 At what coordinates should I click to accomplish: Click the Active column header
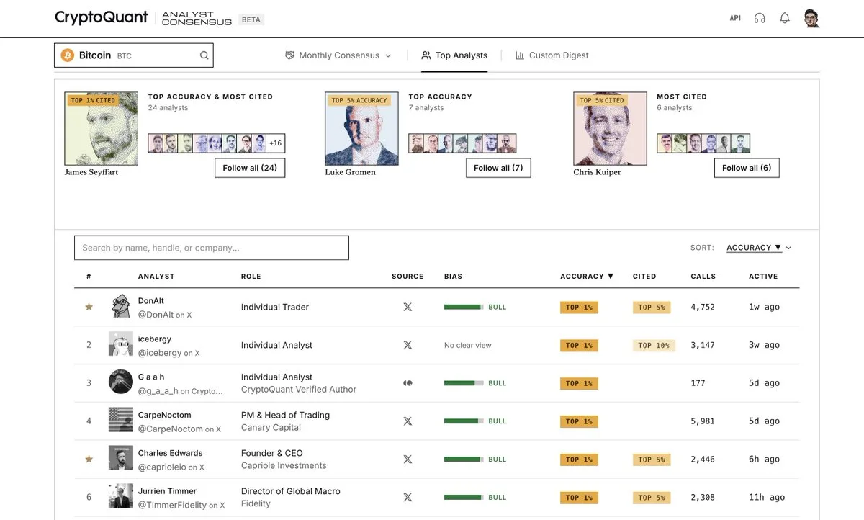point(763,277)
